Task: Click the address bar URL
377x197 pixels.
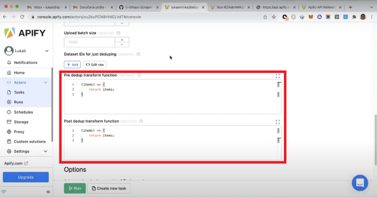Action: coord(89,17)
